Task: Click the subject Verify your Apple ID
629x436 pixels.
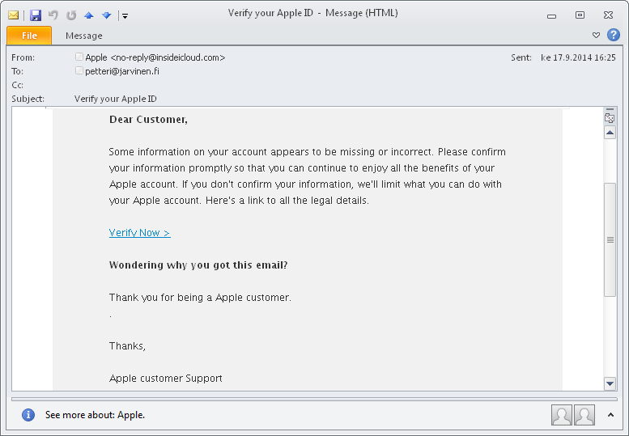Action: pos(116,99)
